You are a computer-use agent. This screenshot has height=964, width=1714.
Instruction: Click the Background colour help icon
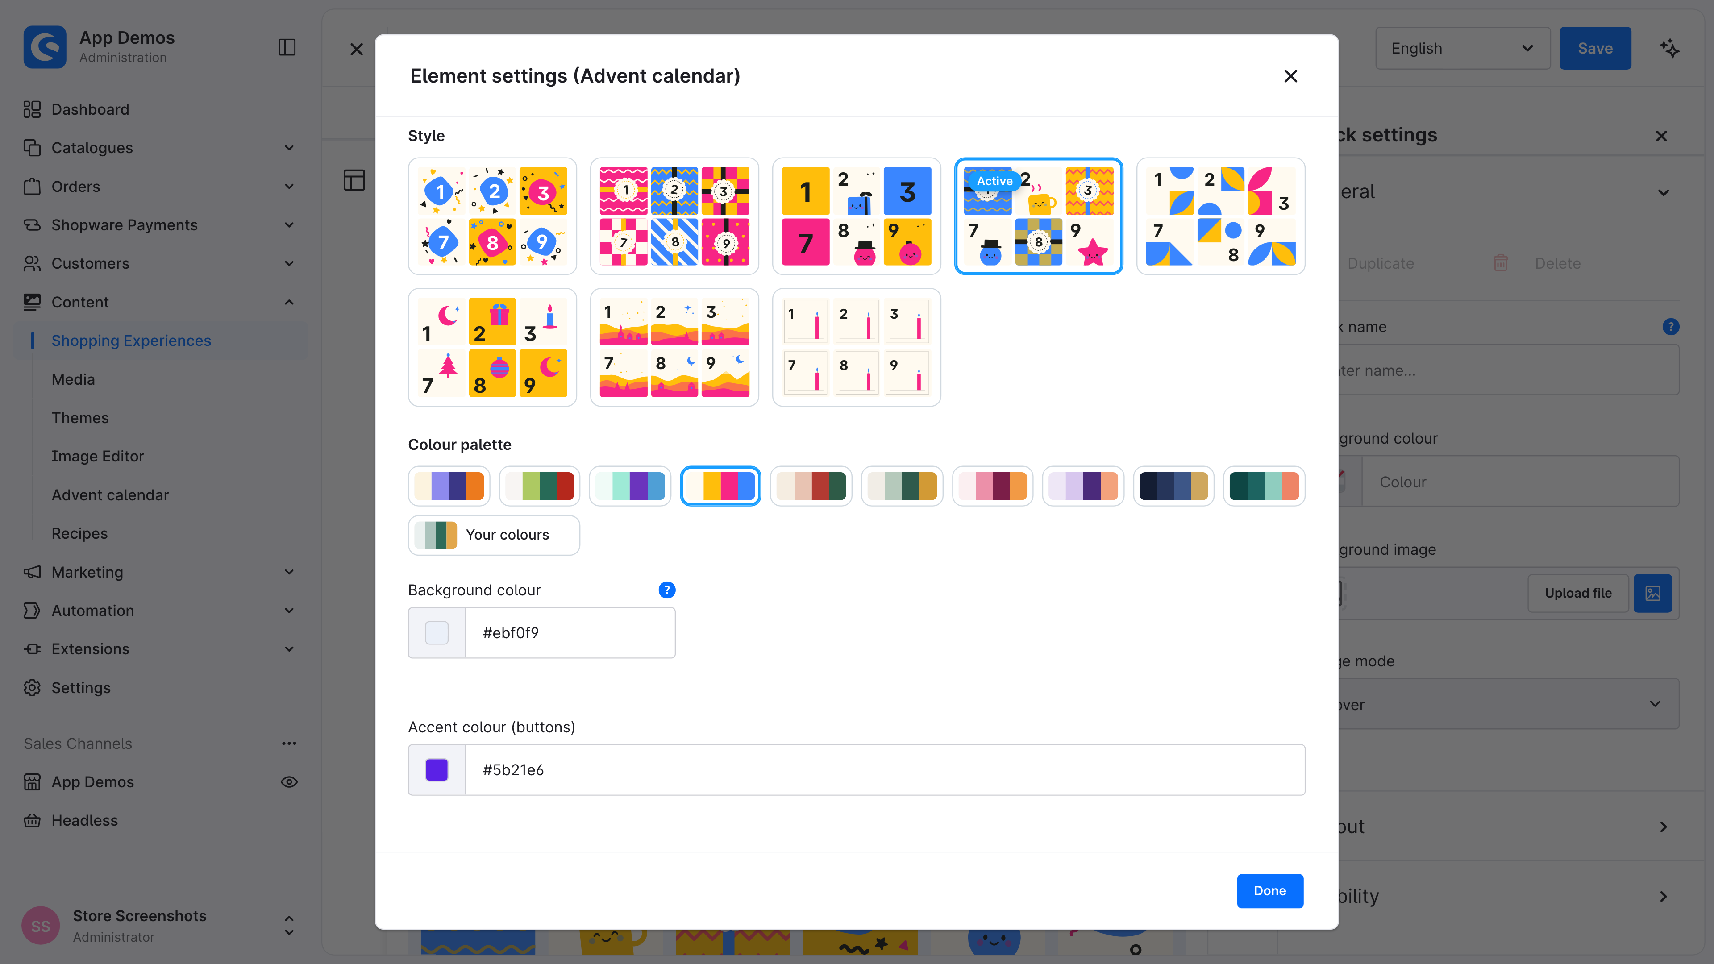point(667,590)
